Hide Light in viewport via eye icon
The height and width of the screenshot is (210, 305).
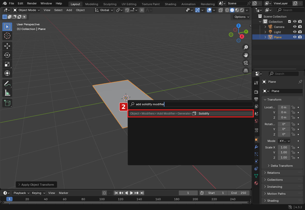click(295, 32)
